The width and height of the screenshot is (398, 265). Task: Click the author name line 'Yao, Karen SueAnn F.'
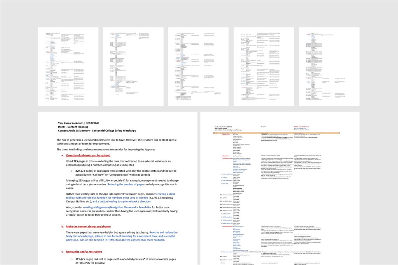(78, 123)
